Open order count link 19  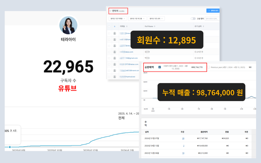[x=183, y=153]
